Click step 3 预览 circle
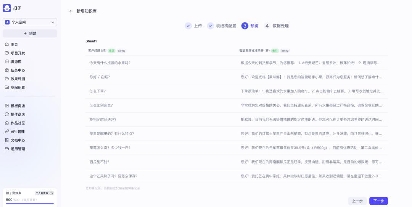 (x=245, y=26)
